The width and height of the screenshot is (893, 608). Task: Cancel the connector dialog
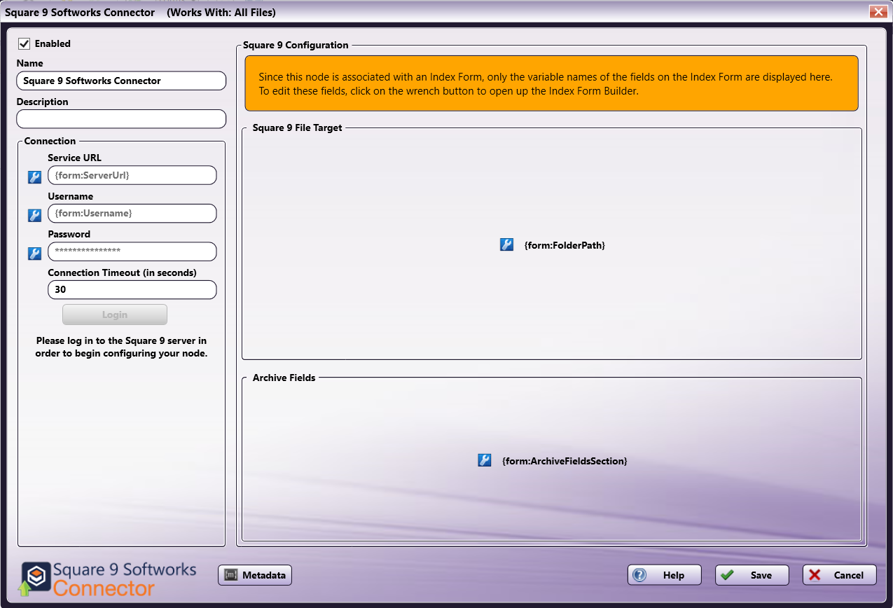pyautogui.click(x=840, y=575)
